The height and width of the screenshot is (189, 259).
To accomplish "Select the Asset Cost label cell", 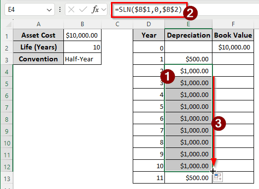I will point(38,35).
